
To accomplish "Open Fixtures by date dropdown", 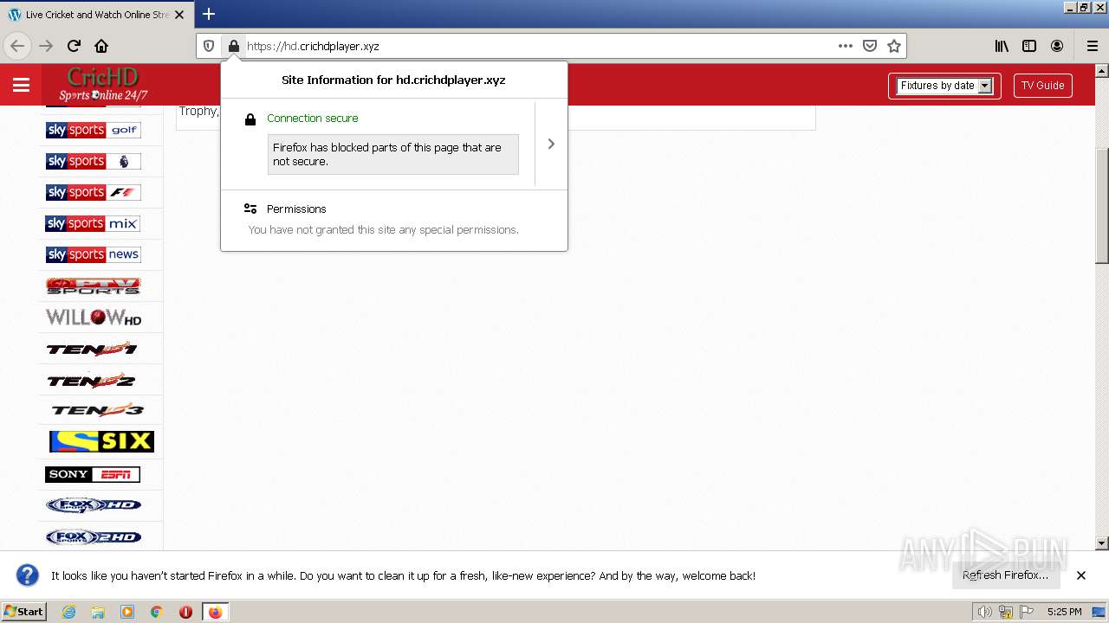I will tap(944, 86).
